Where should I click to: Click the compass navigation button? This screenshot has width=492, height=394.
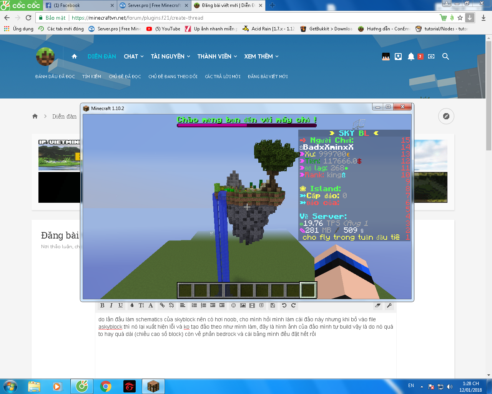(x=446, y=116)
